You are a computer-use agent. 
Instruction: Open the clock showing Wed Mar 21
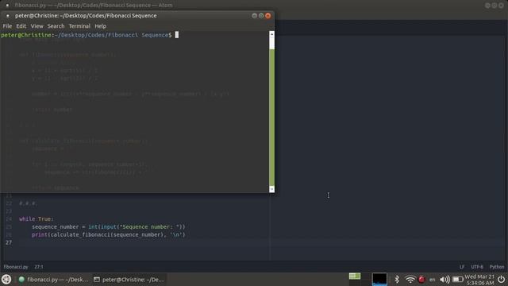479,280
